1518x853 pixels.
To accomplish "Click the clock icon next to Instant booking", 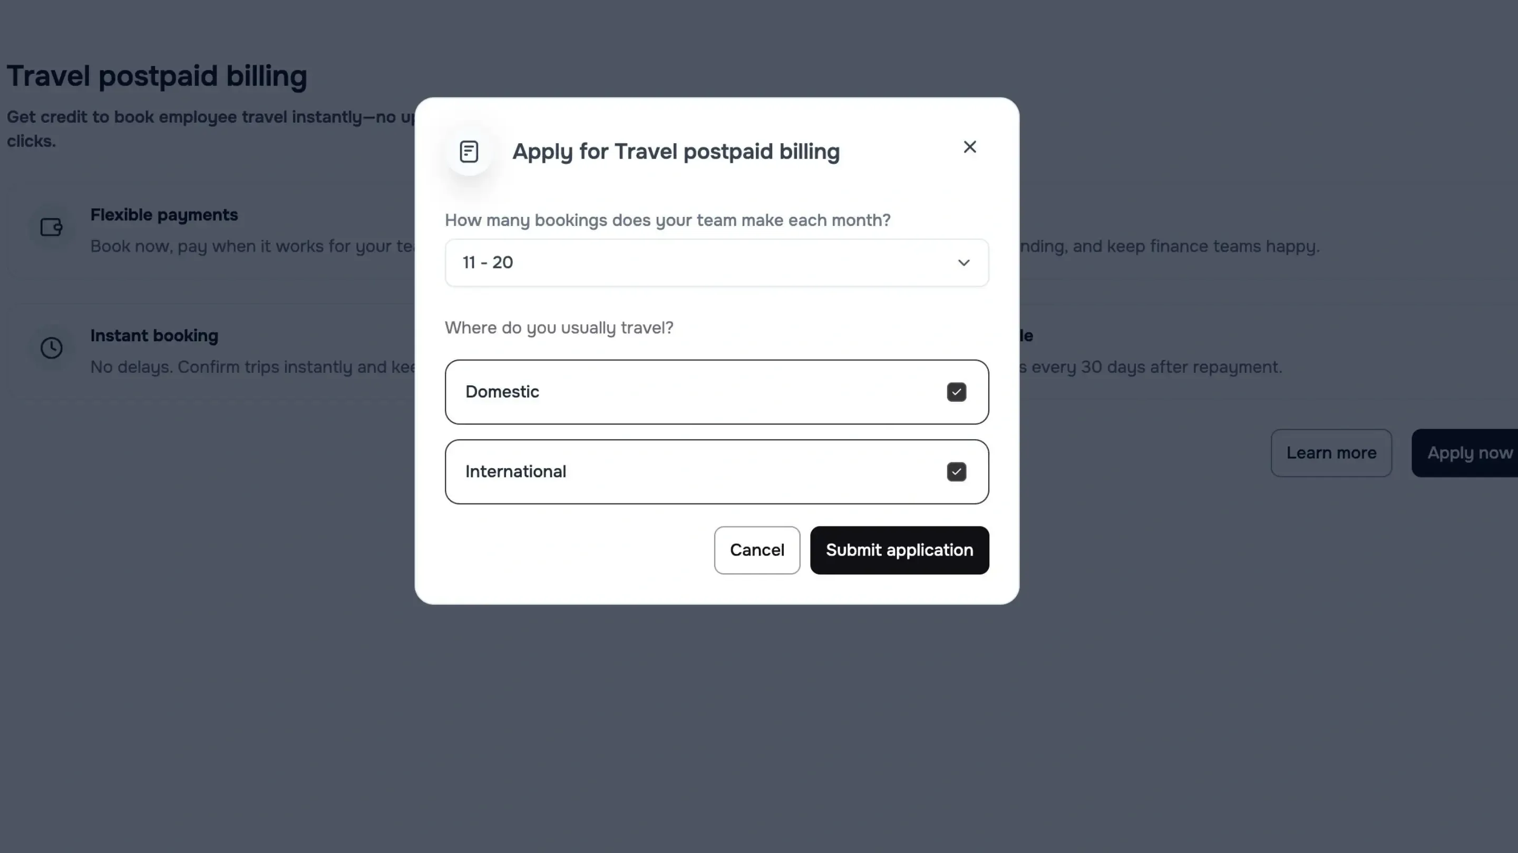I will coord(51,348).
